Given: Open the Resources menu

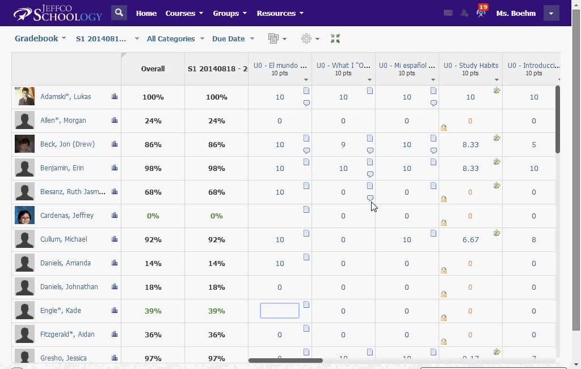Looking at the screenshot, I should (x=280, y=14).
